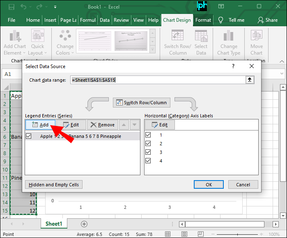Uncheck category label 1 checkbox

(x=148, y=135)
